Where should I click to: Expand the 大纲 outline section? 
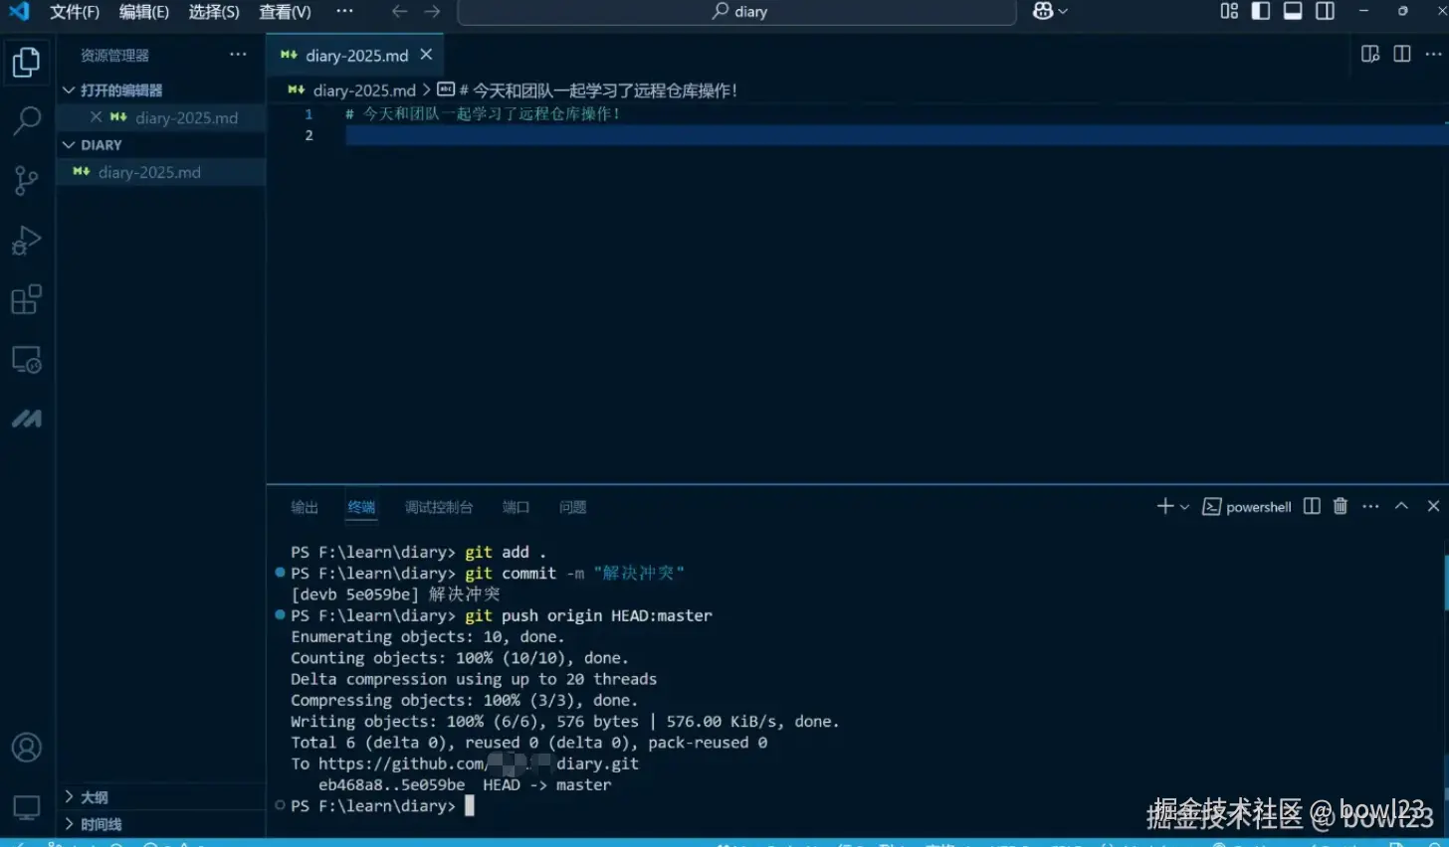pyautogui.click(x=161, y=797)
